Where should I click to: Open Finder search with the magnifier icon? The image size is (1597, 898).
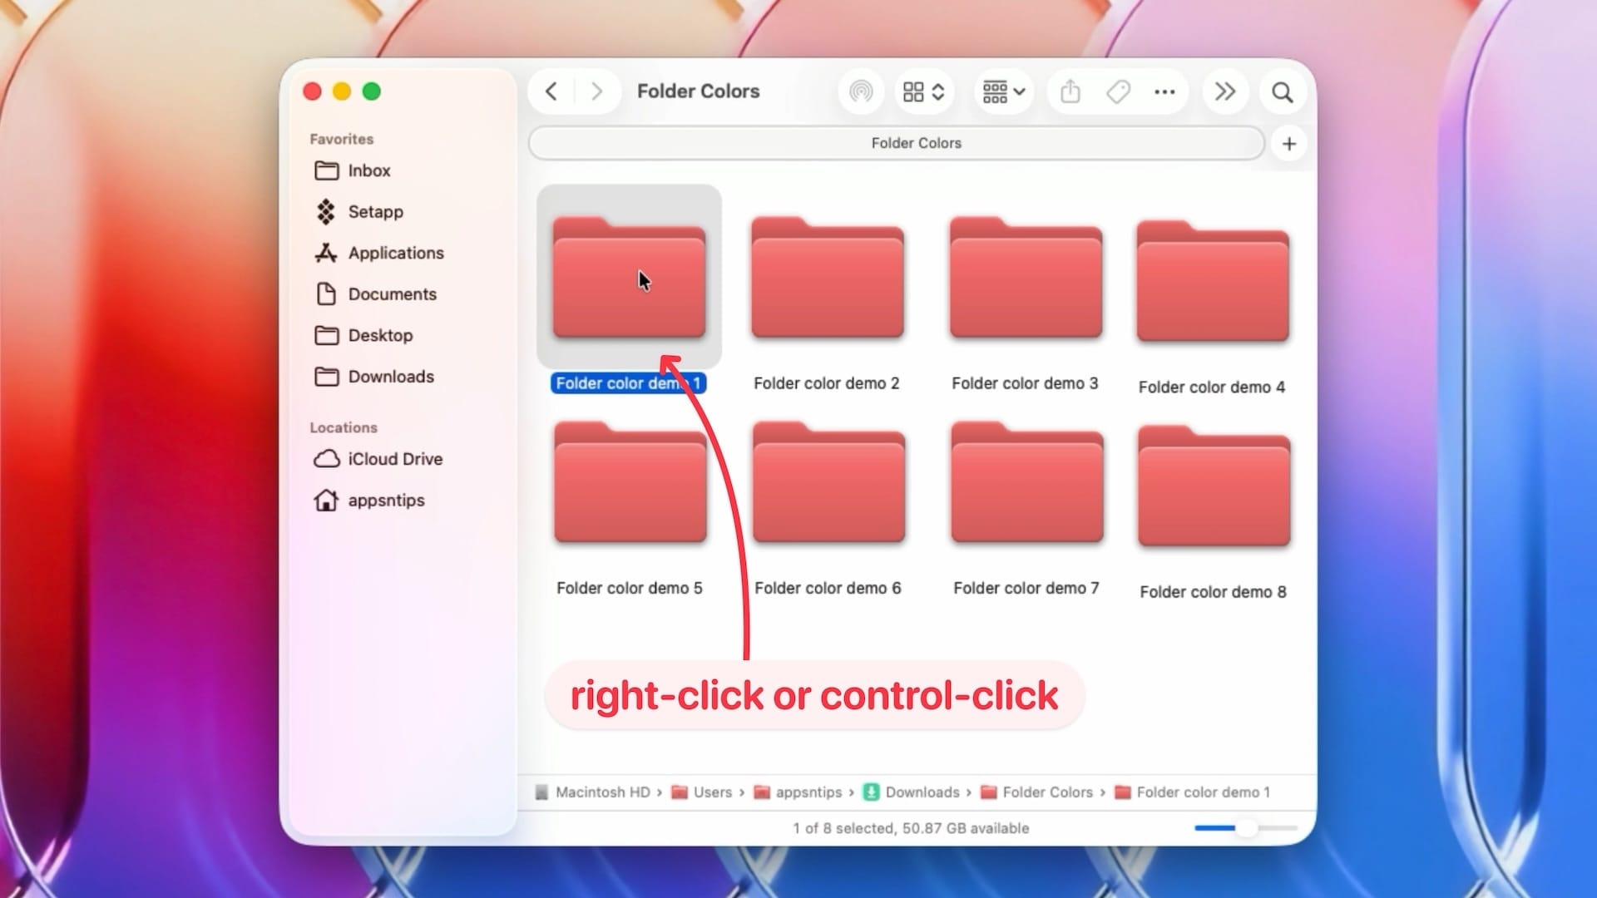[x=1283, y=91]
